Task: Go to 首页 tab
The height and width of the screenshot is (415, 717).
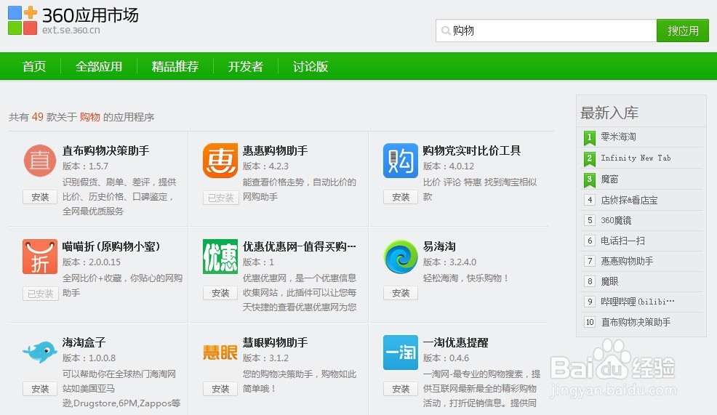Action: pyautogui.click(x=34, y=66)
